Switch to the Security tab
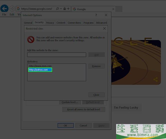Screen dimensions: 166x139 (x=39, y=22)
